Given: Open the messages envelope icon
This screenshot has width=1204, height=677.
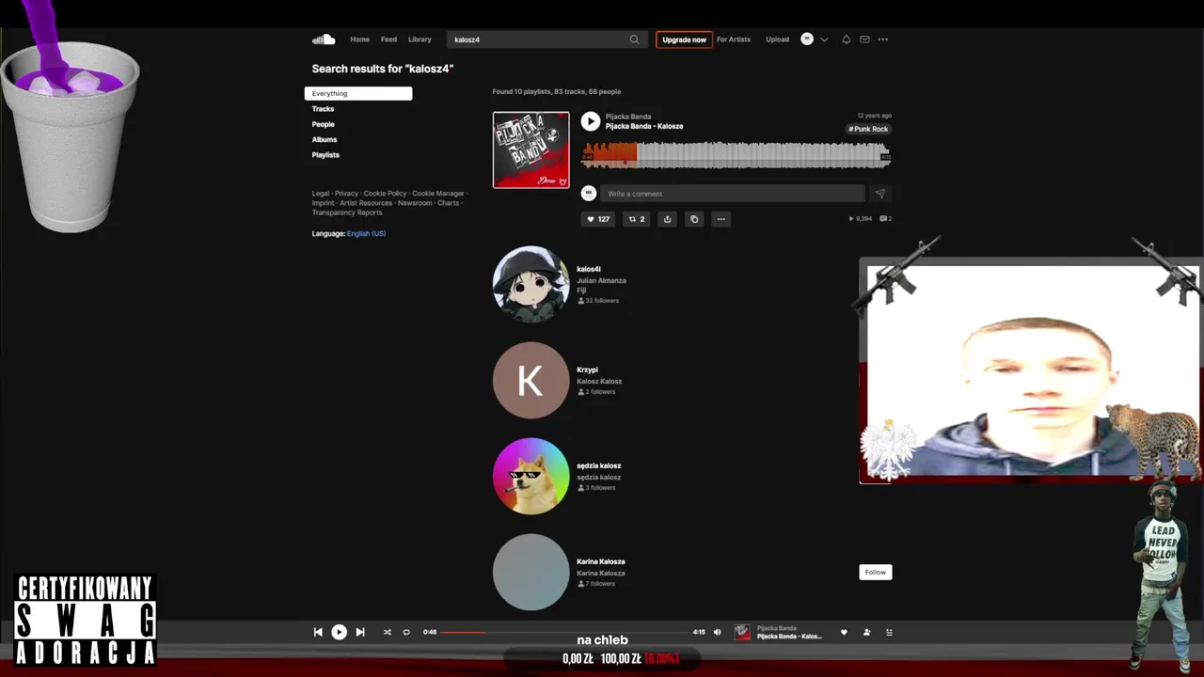Looking at the screenshot, I should point(864,39).
